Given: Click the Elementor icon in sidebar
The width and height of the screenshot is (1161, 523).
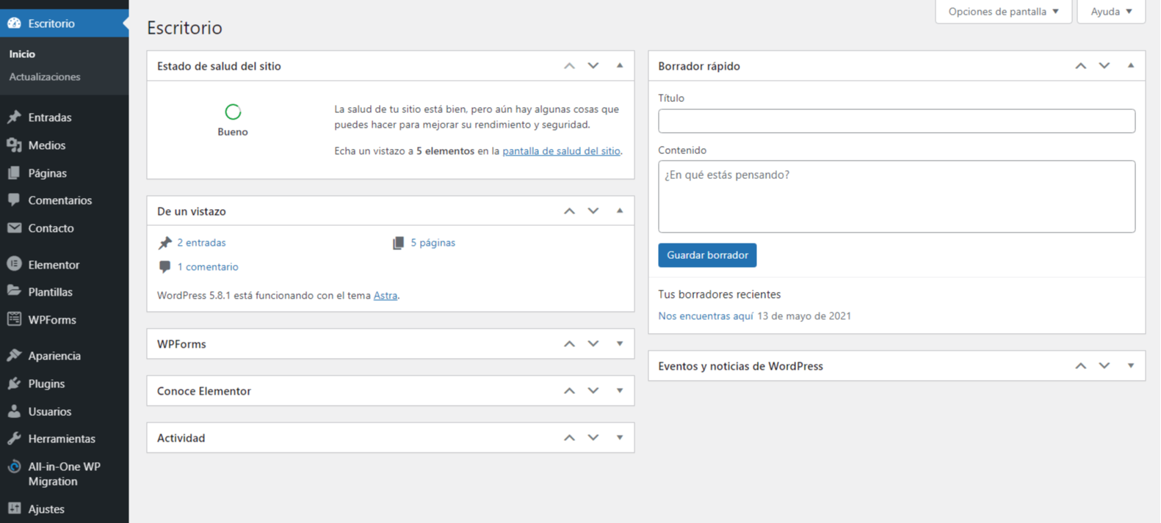Looking at the screenshot, I should [14, 264].
